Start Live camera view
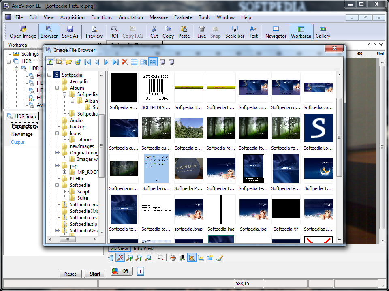Image resolution: width=389 pixels, height=291 pixels. click(x=201, y=32)
